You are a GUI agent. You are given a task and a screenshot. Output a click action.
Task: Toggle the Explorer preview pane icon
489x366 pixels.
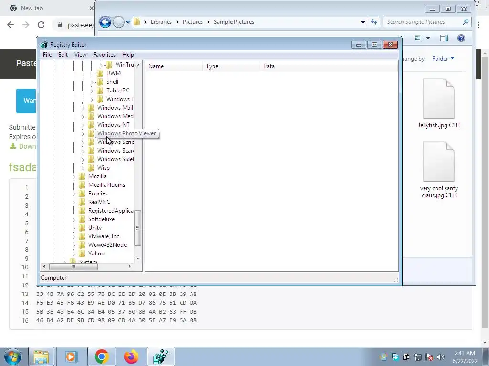[444, 38]
